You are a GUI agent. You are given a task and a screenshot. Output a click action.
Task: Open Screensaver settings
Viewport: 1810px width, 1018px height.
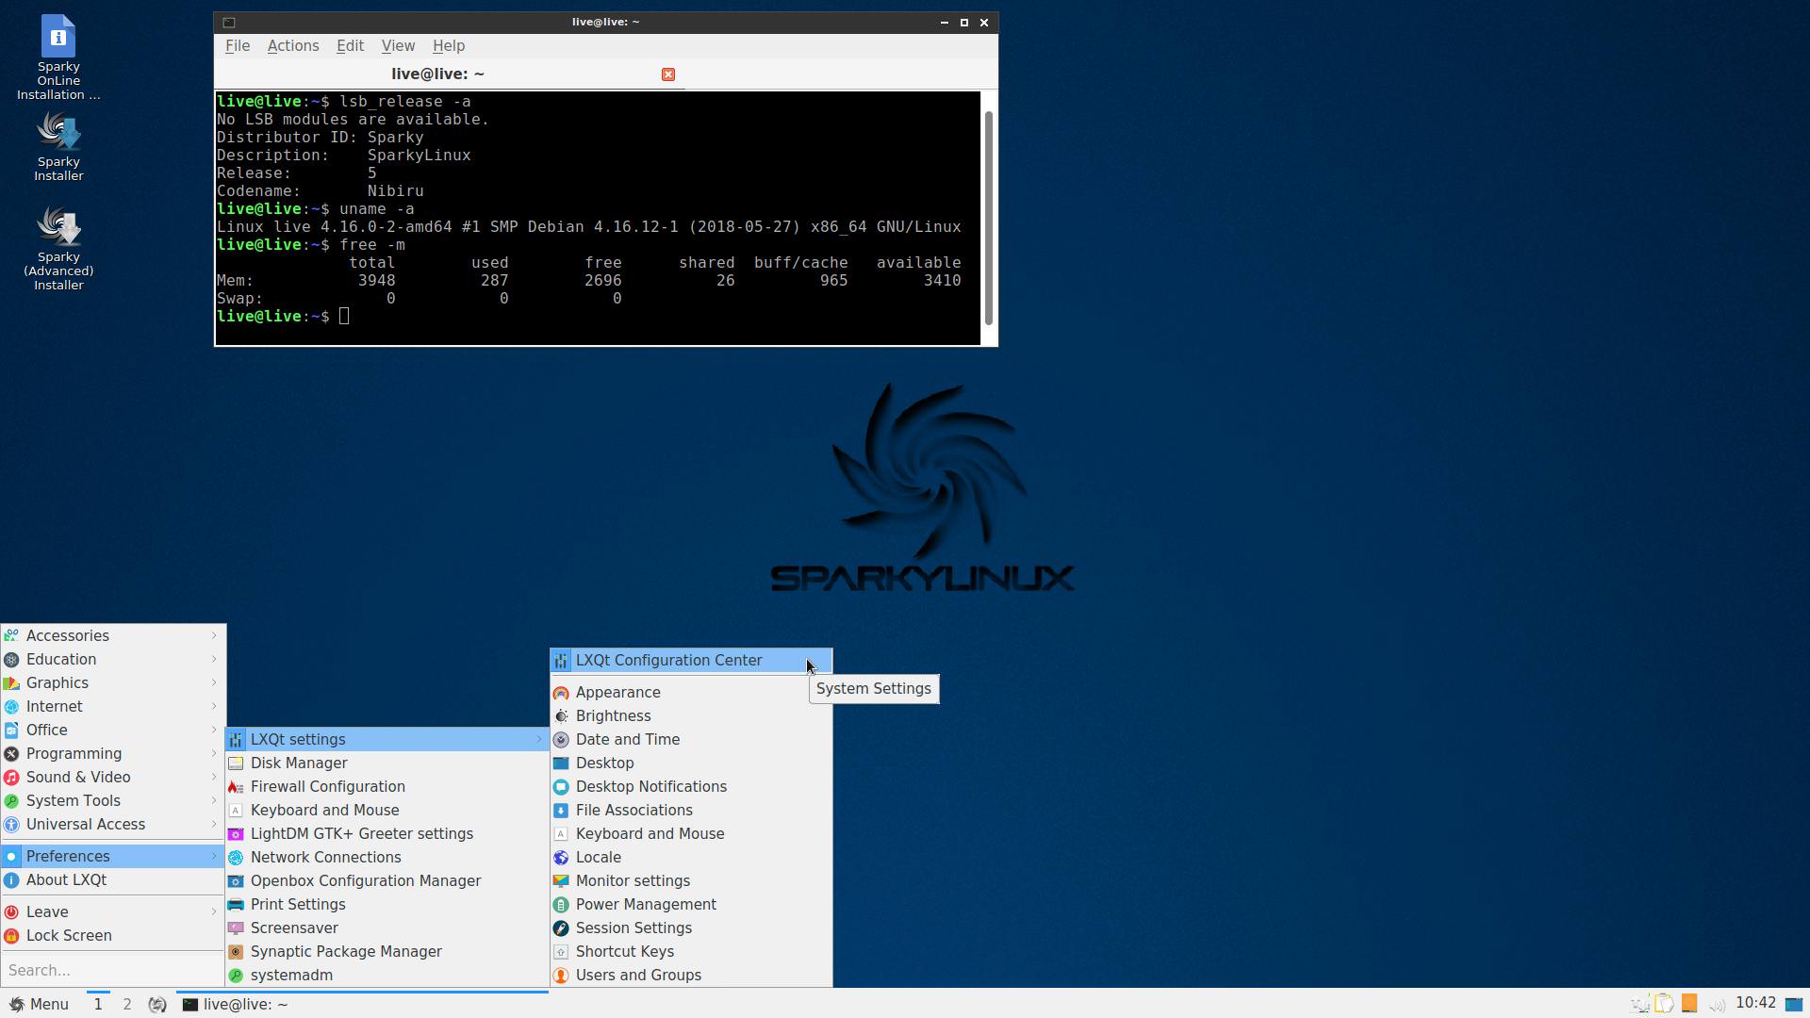point(387,928)
